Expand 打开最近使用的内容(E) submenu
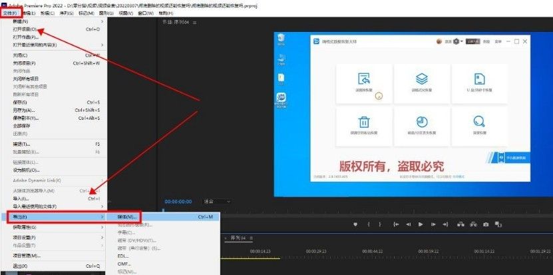The image size is (553, 275). point(55,45)
